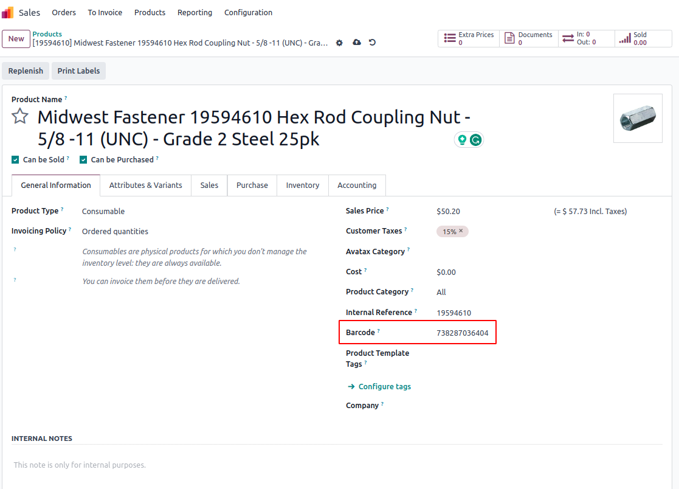Image resolution: width=679 pixels, height=489 pixels.
Task: Click the product image thumbnail
Action: (x=638, y=118)
